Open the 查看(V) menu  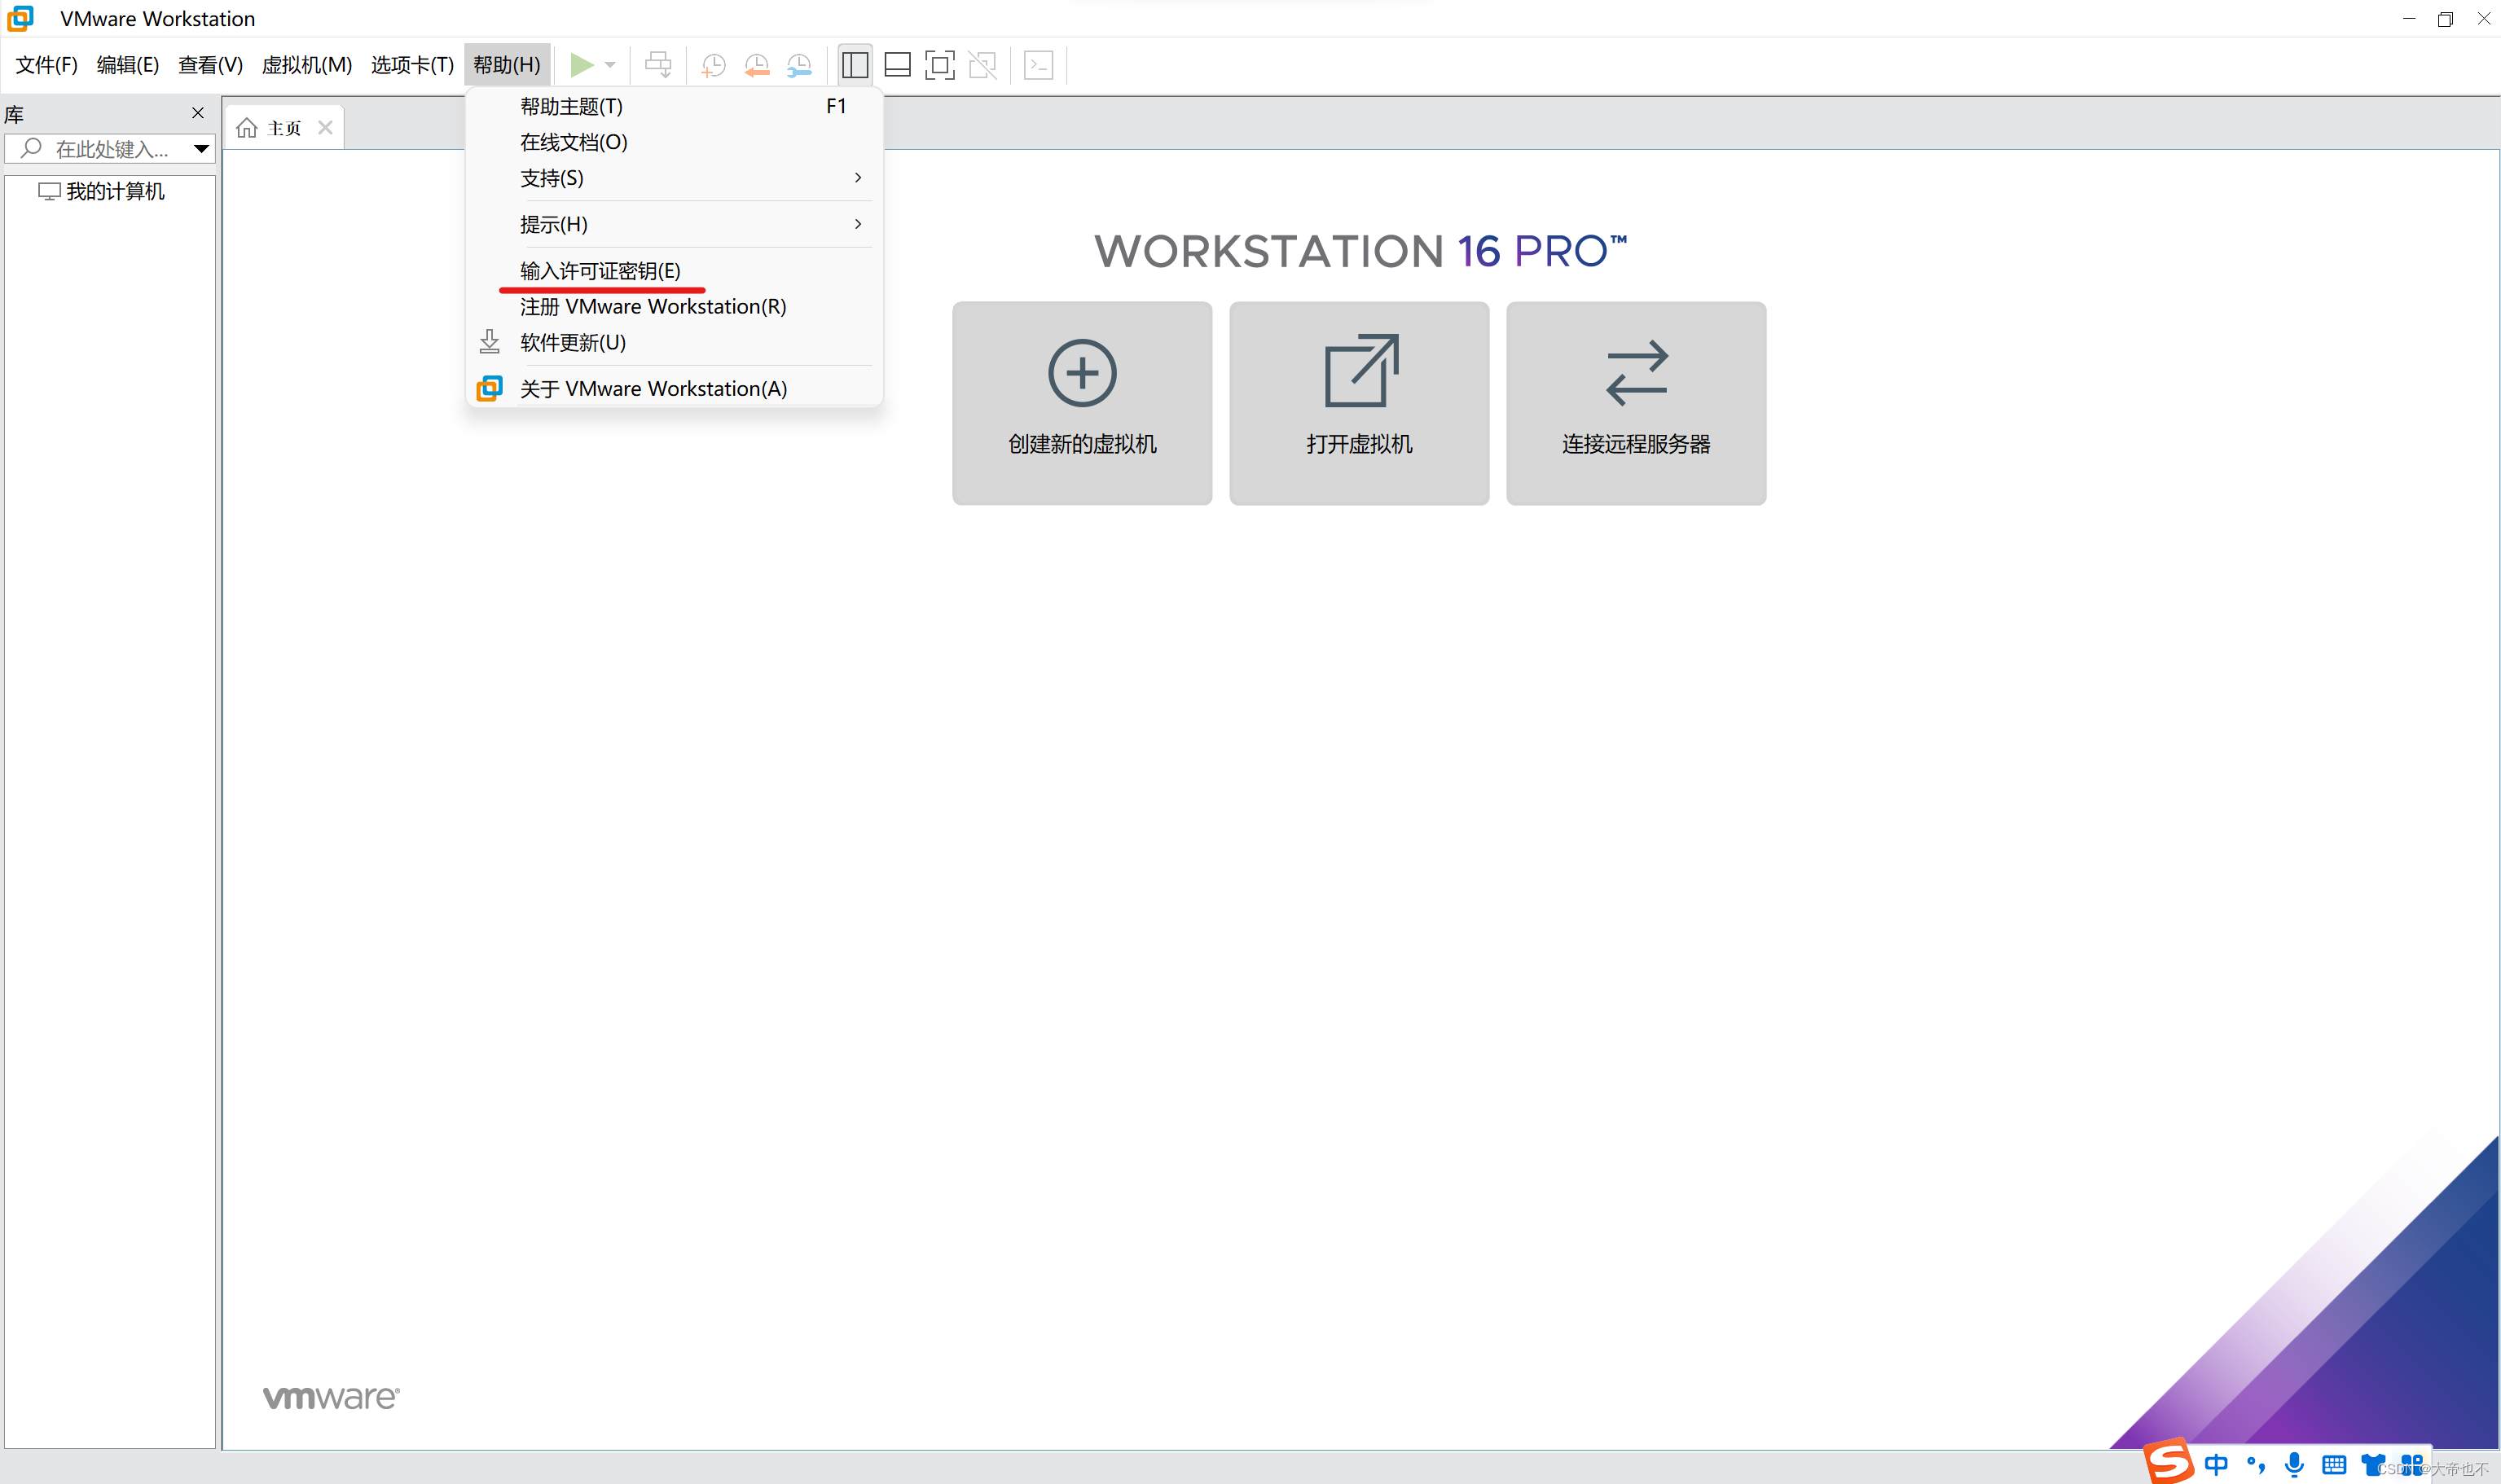(x=210, y=65)
